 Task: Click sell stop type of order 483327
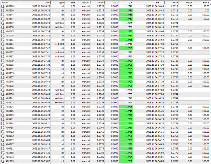[x=60, y=23]
